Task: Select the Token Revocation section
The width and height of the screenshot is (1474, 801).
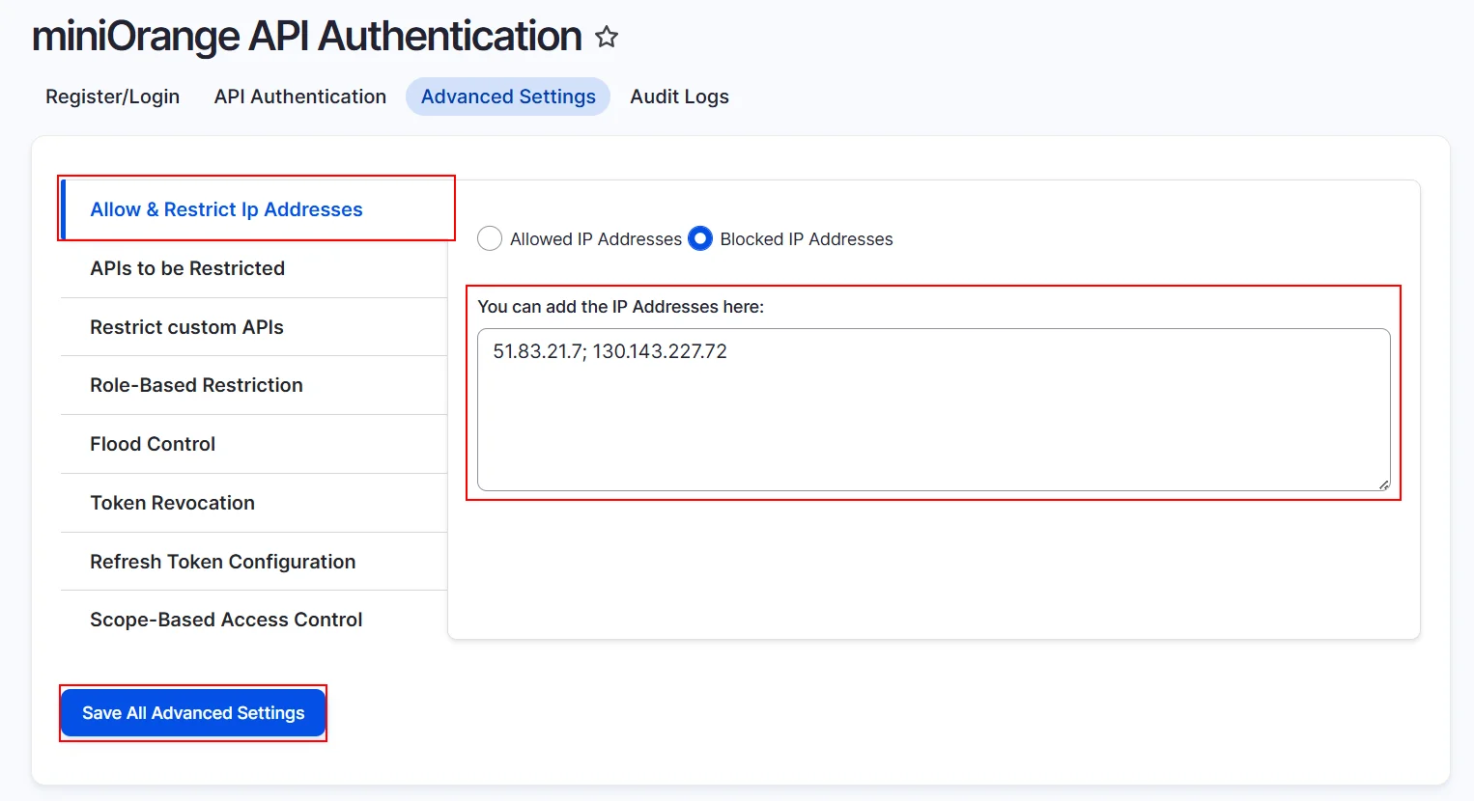Action: pos(172,503)
